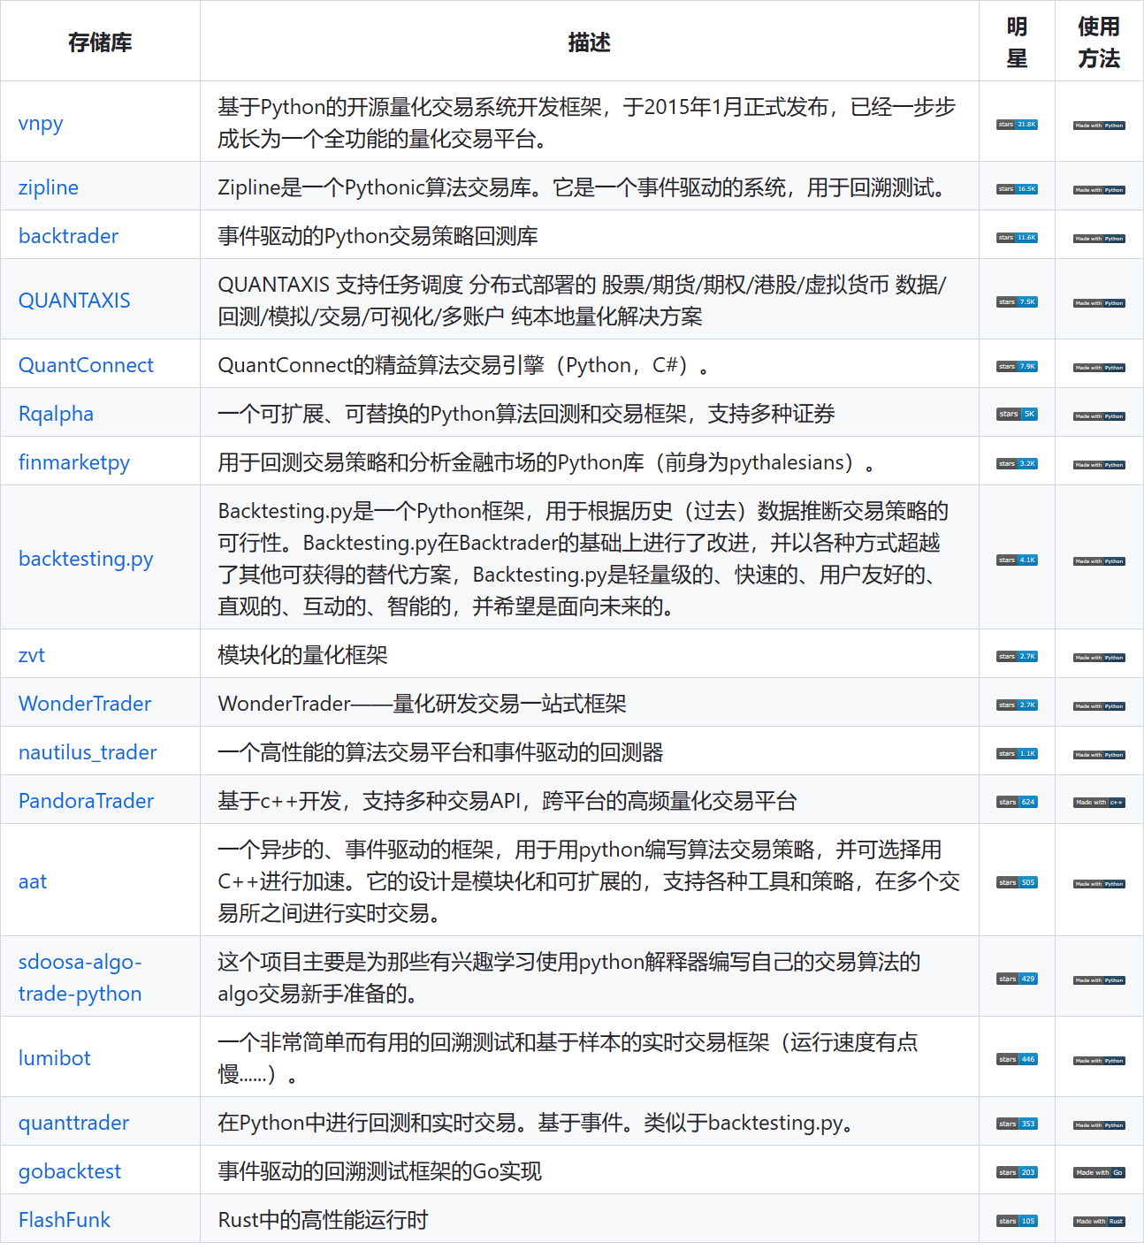Open the aat repository link
The image size is (1144, 1250).
(33, 880)
